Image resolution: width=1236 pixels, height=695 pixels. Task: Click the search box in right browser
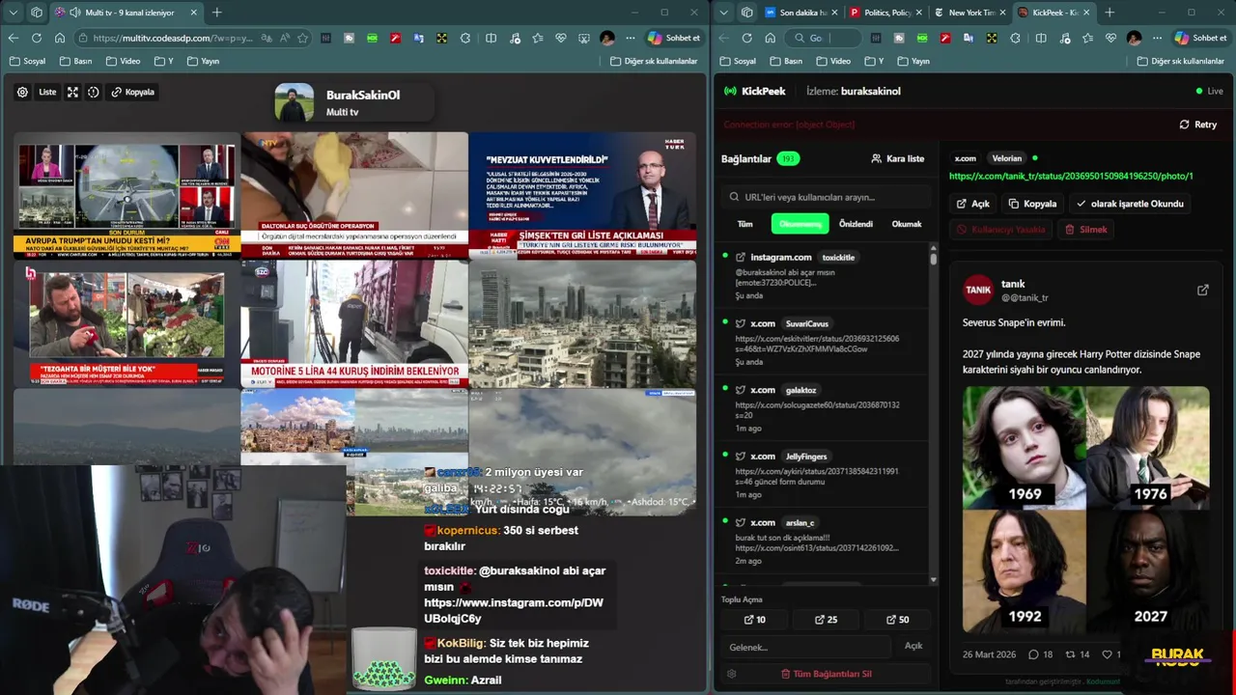point(824,38)
